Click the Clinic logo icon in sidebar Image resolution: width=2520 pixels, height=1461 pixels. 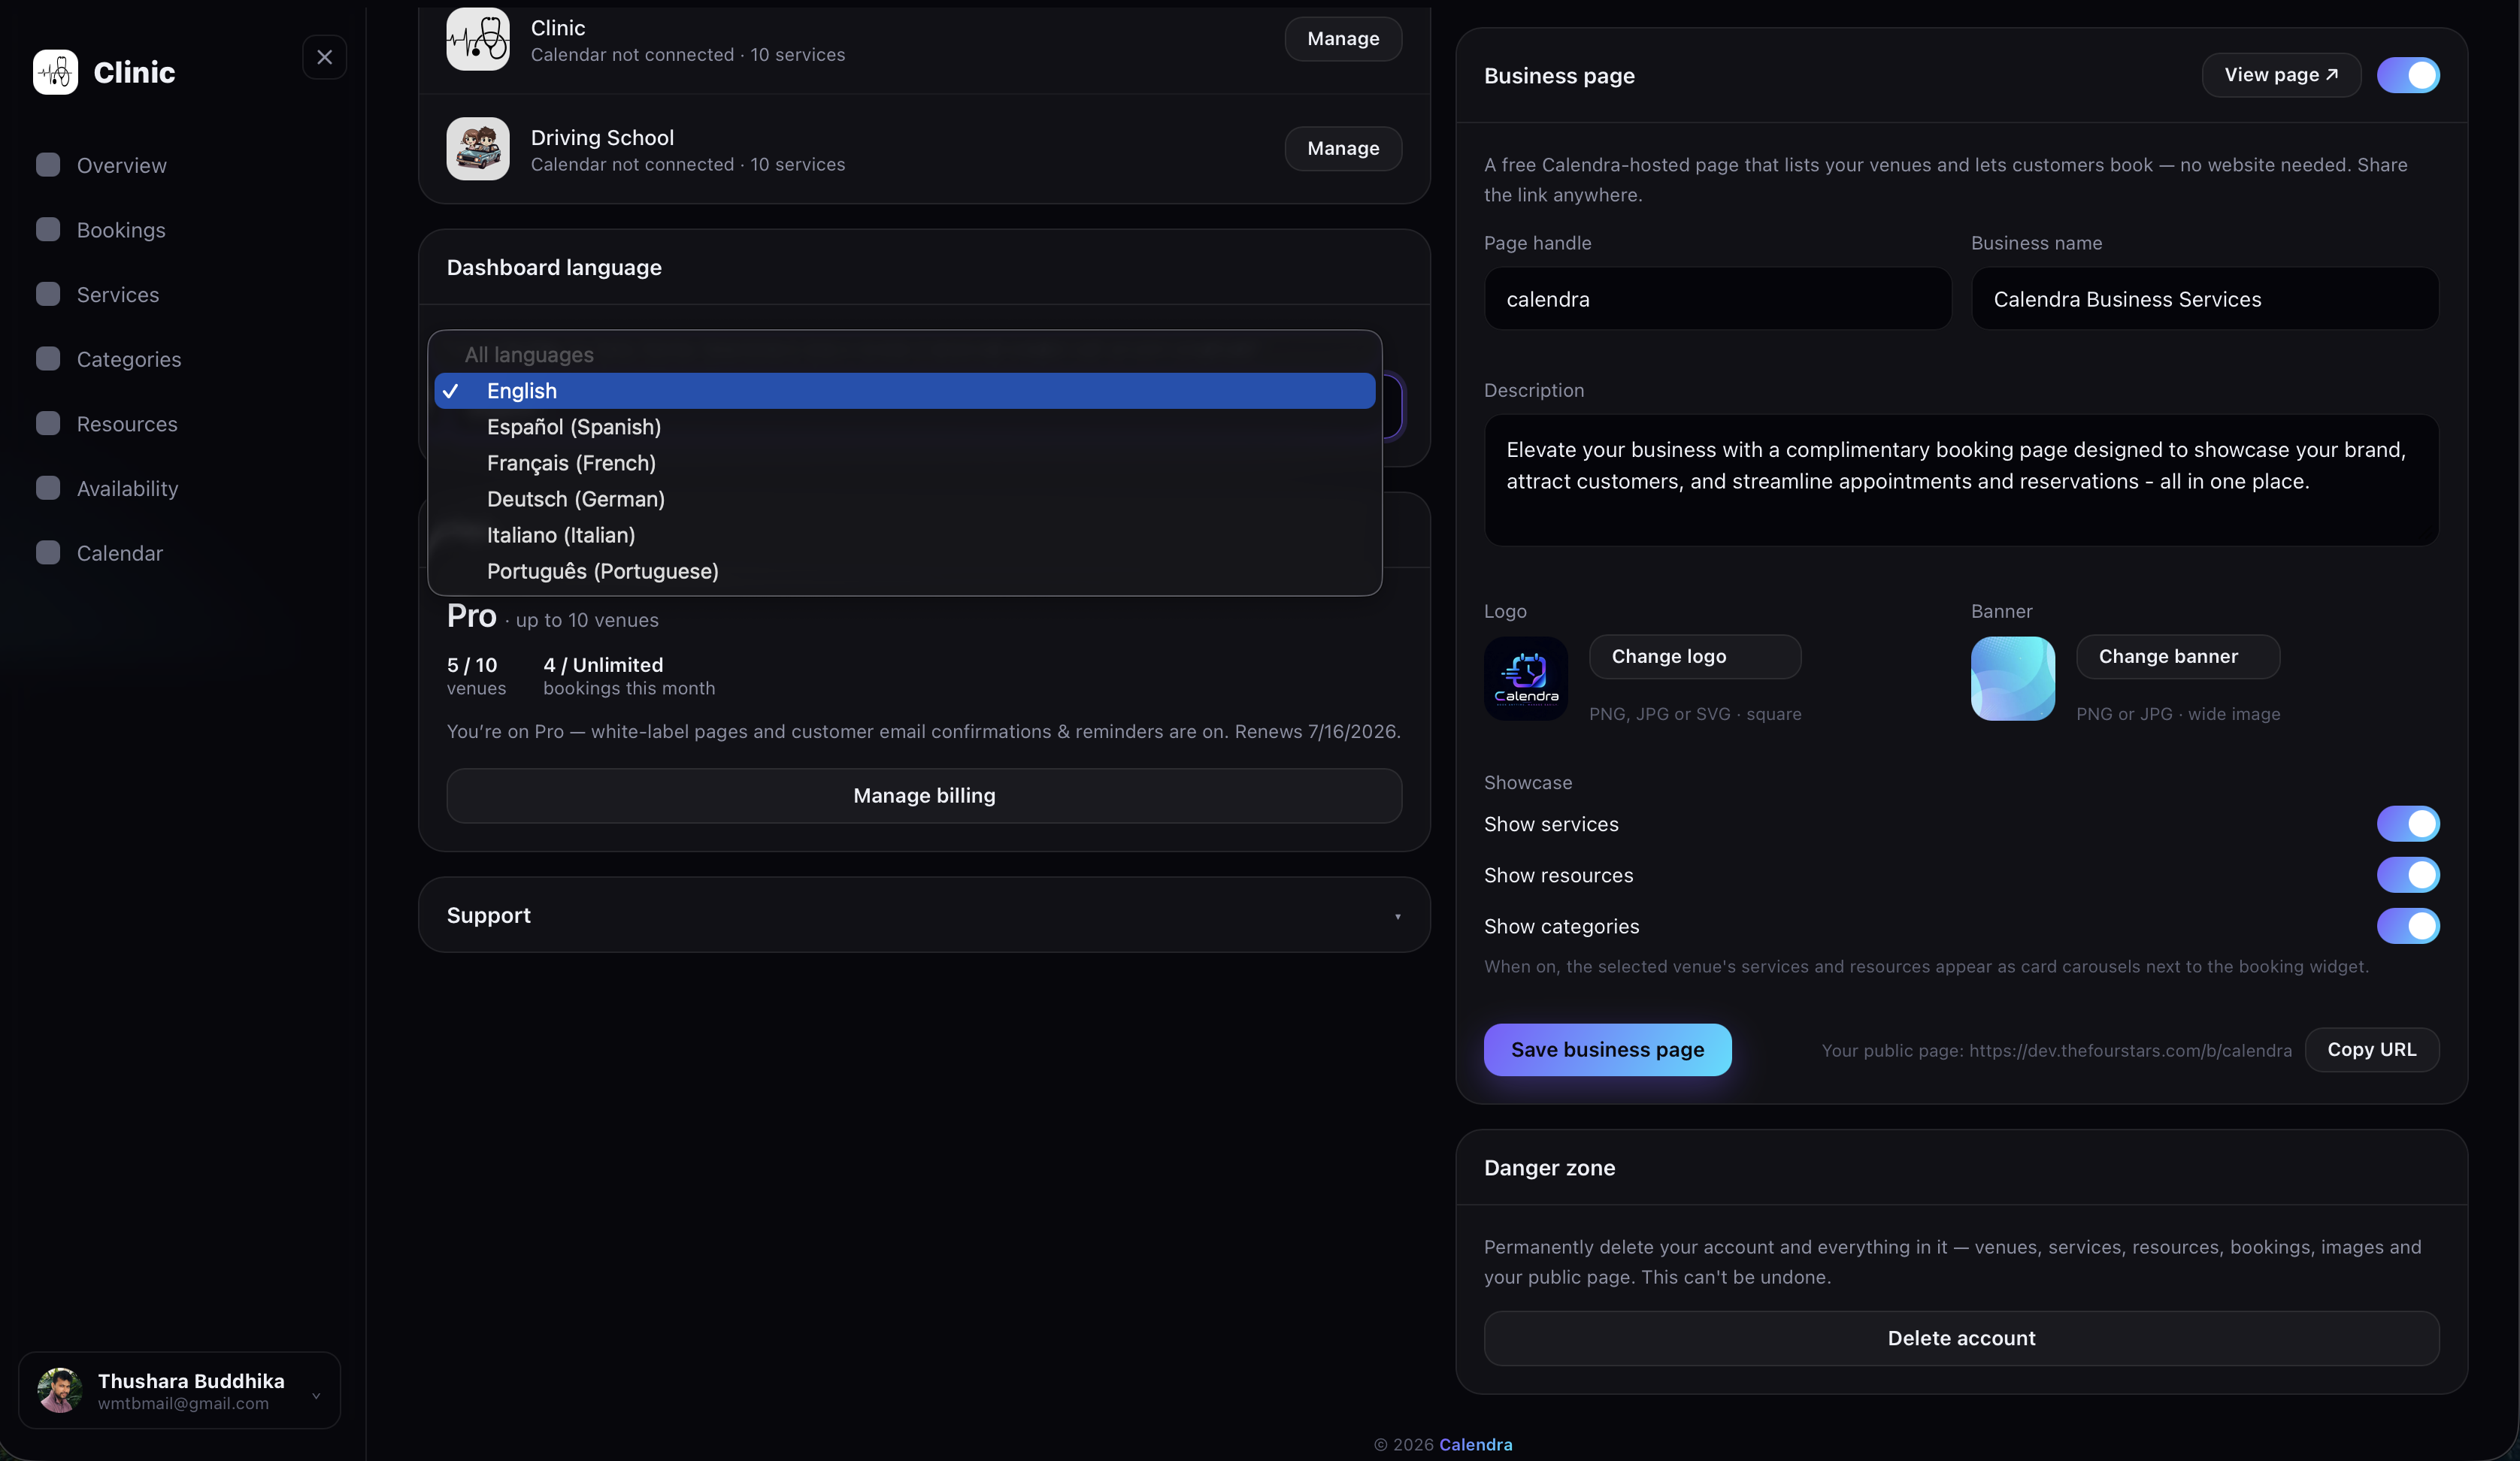click(55, 72)
